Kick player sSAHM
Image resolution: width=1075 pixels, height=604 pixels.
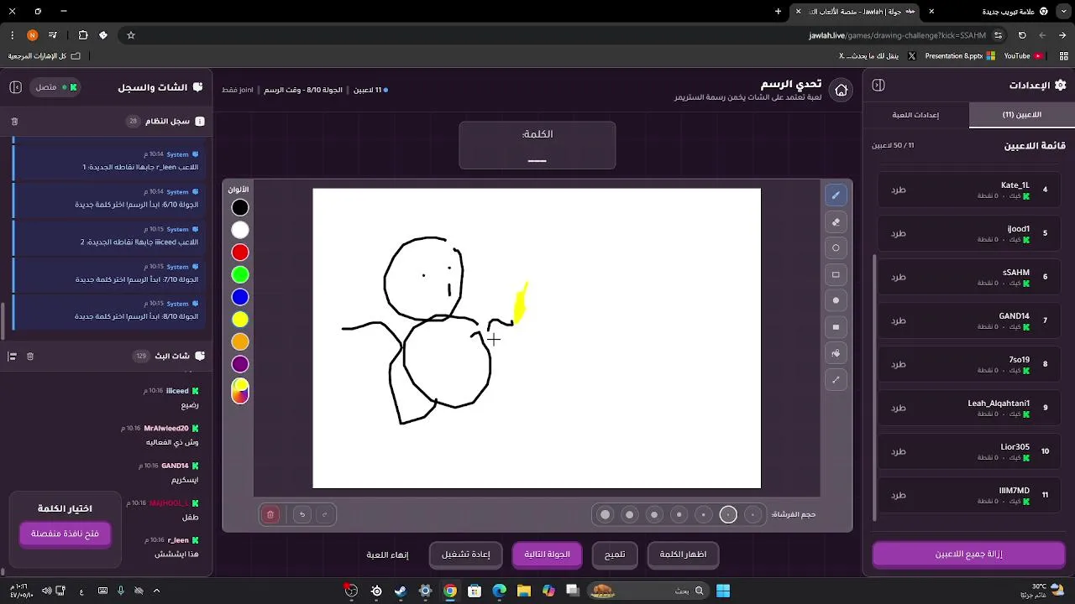899,277
